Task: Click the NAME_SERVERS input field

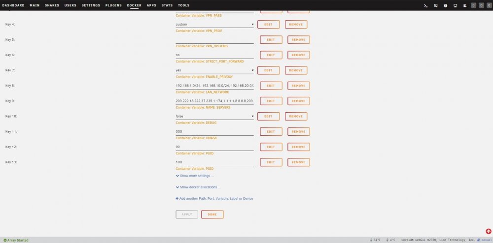Action: 215,101
